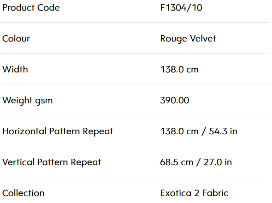Click the word Repeat in Horizontal row

[x=98, y=132]
